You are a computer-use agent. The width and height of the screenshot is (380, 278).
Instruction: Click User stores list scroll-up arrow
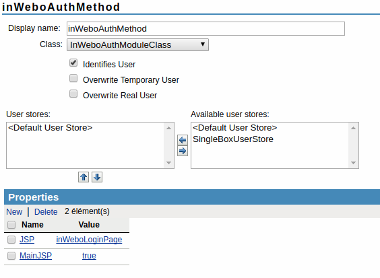click(168, 128)
